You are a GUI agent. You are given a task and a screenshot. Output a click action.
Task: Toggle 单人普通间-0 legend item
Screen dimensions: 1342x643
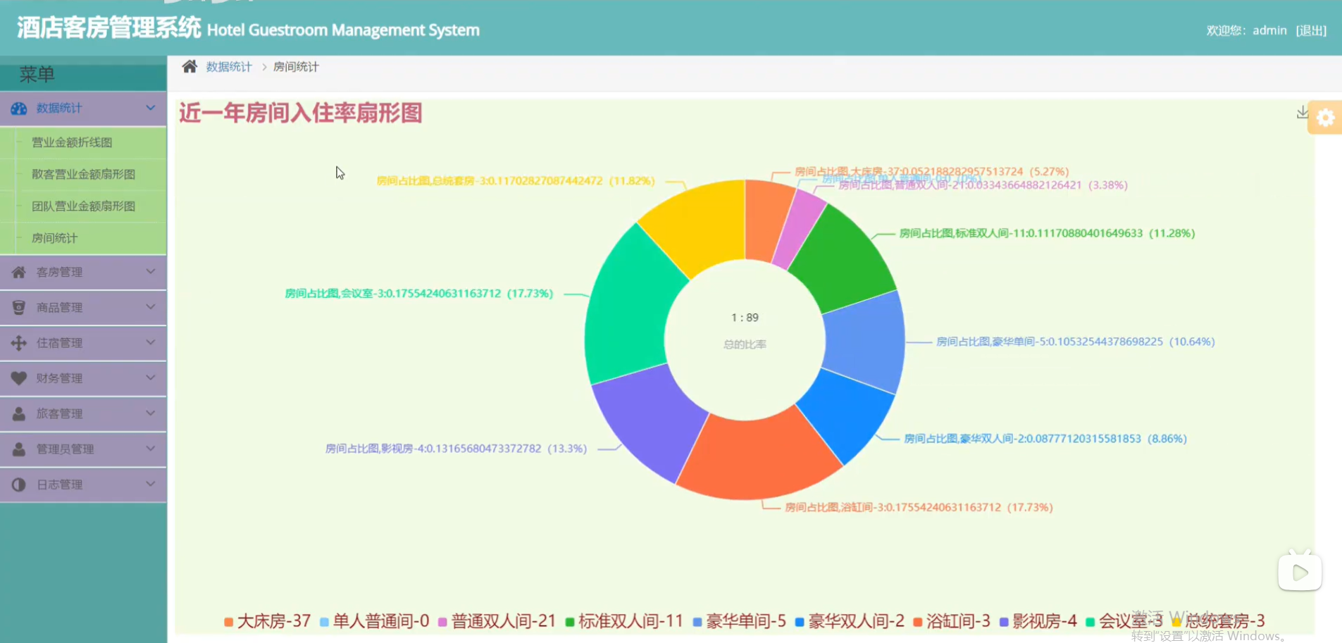coord(374,621)
